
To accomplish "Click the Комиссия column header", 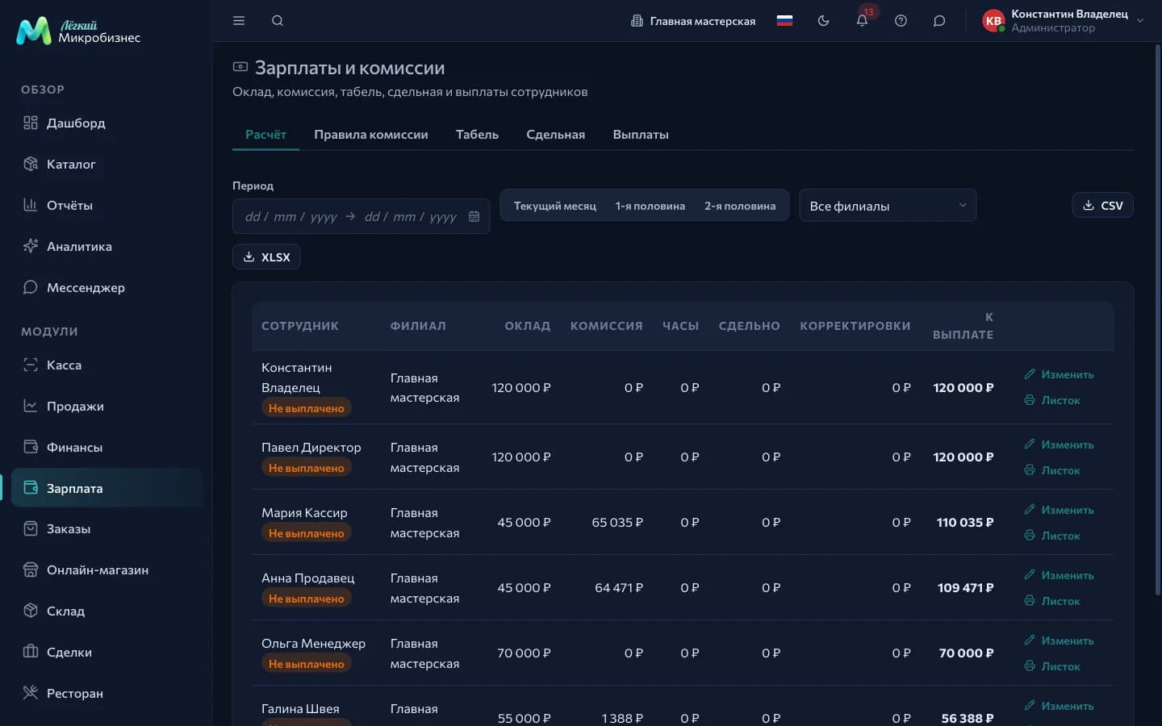I will tap(607, 326).
